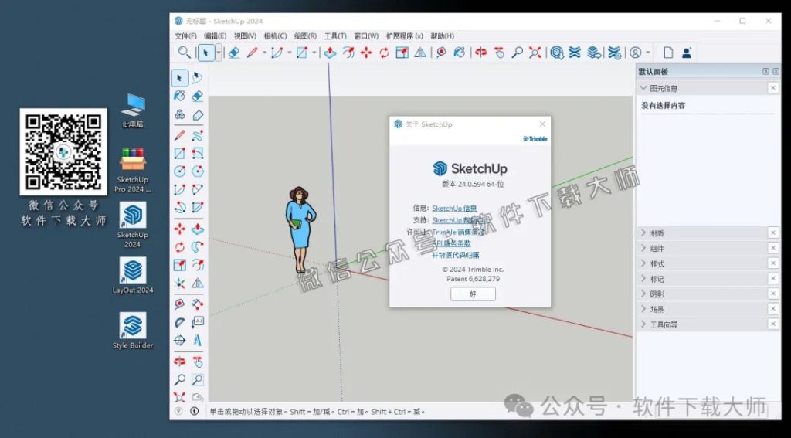Click the blank page icon in top toolbar

(x=668, y=53)
